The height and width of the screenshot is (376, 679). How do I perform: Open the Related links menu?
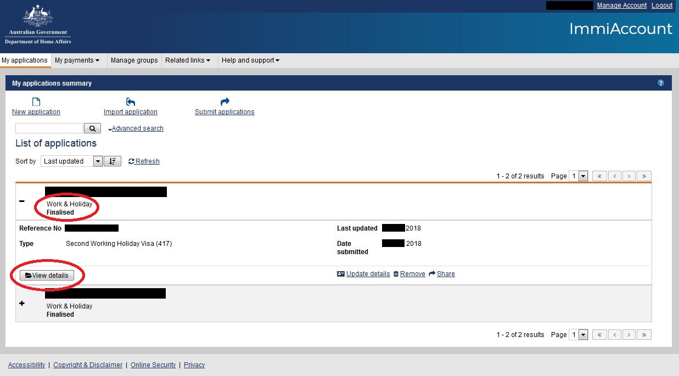[188, 60]
